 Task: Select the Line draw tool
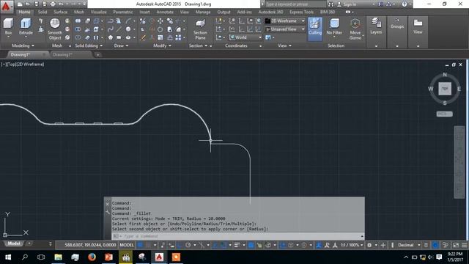coord(119,29)
